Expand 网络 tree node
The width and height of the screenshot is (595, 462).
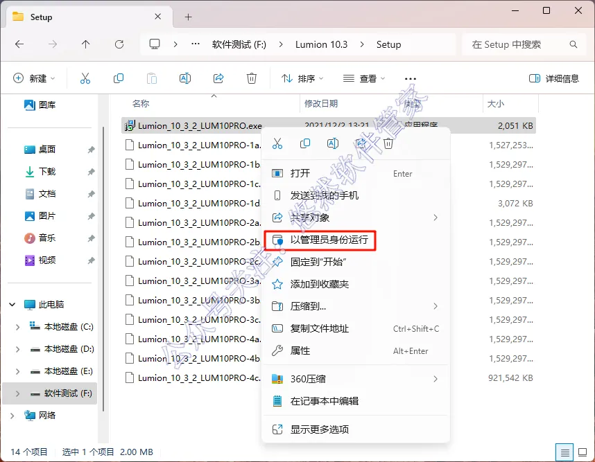coord(12,416)
